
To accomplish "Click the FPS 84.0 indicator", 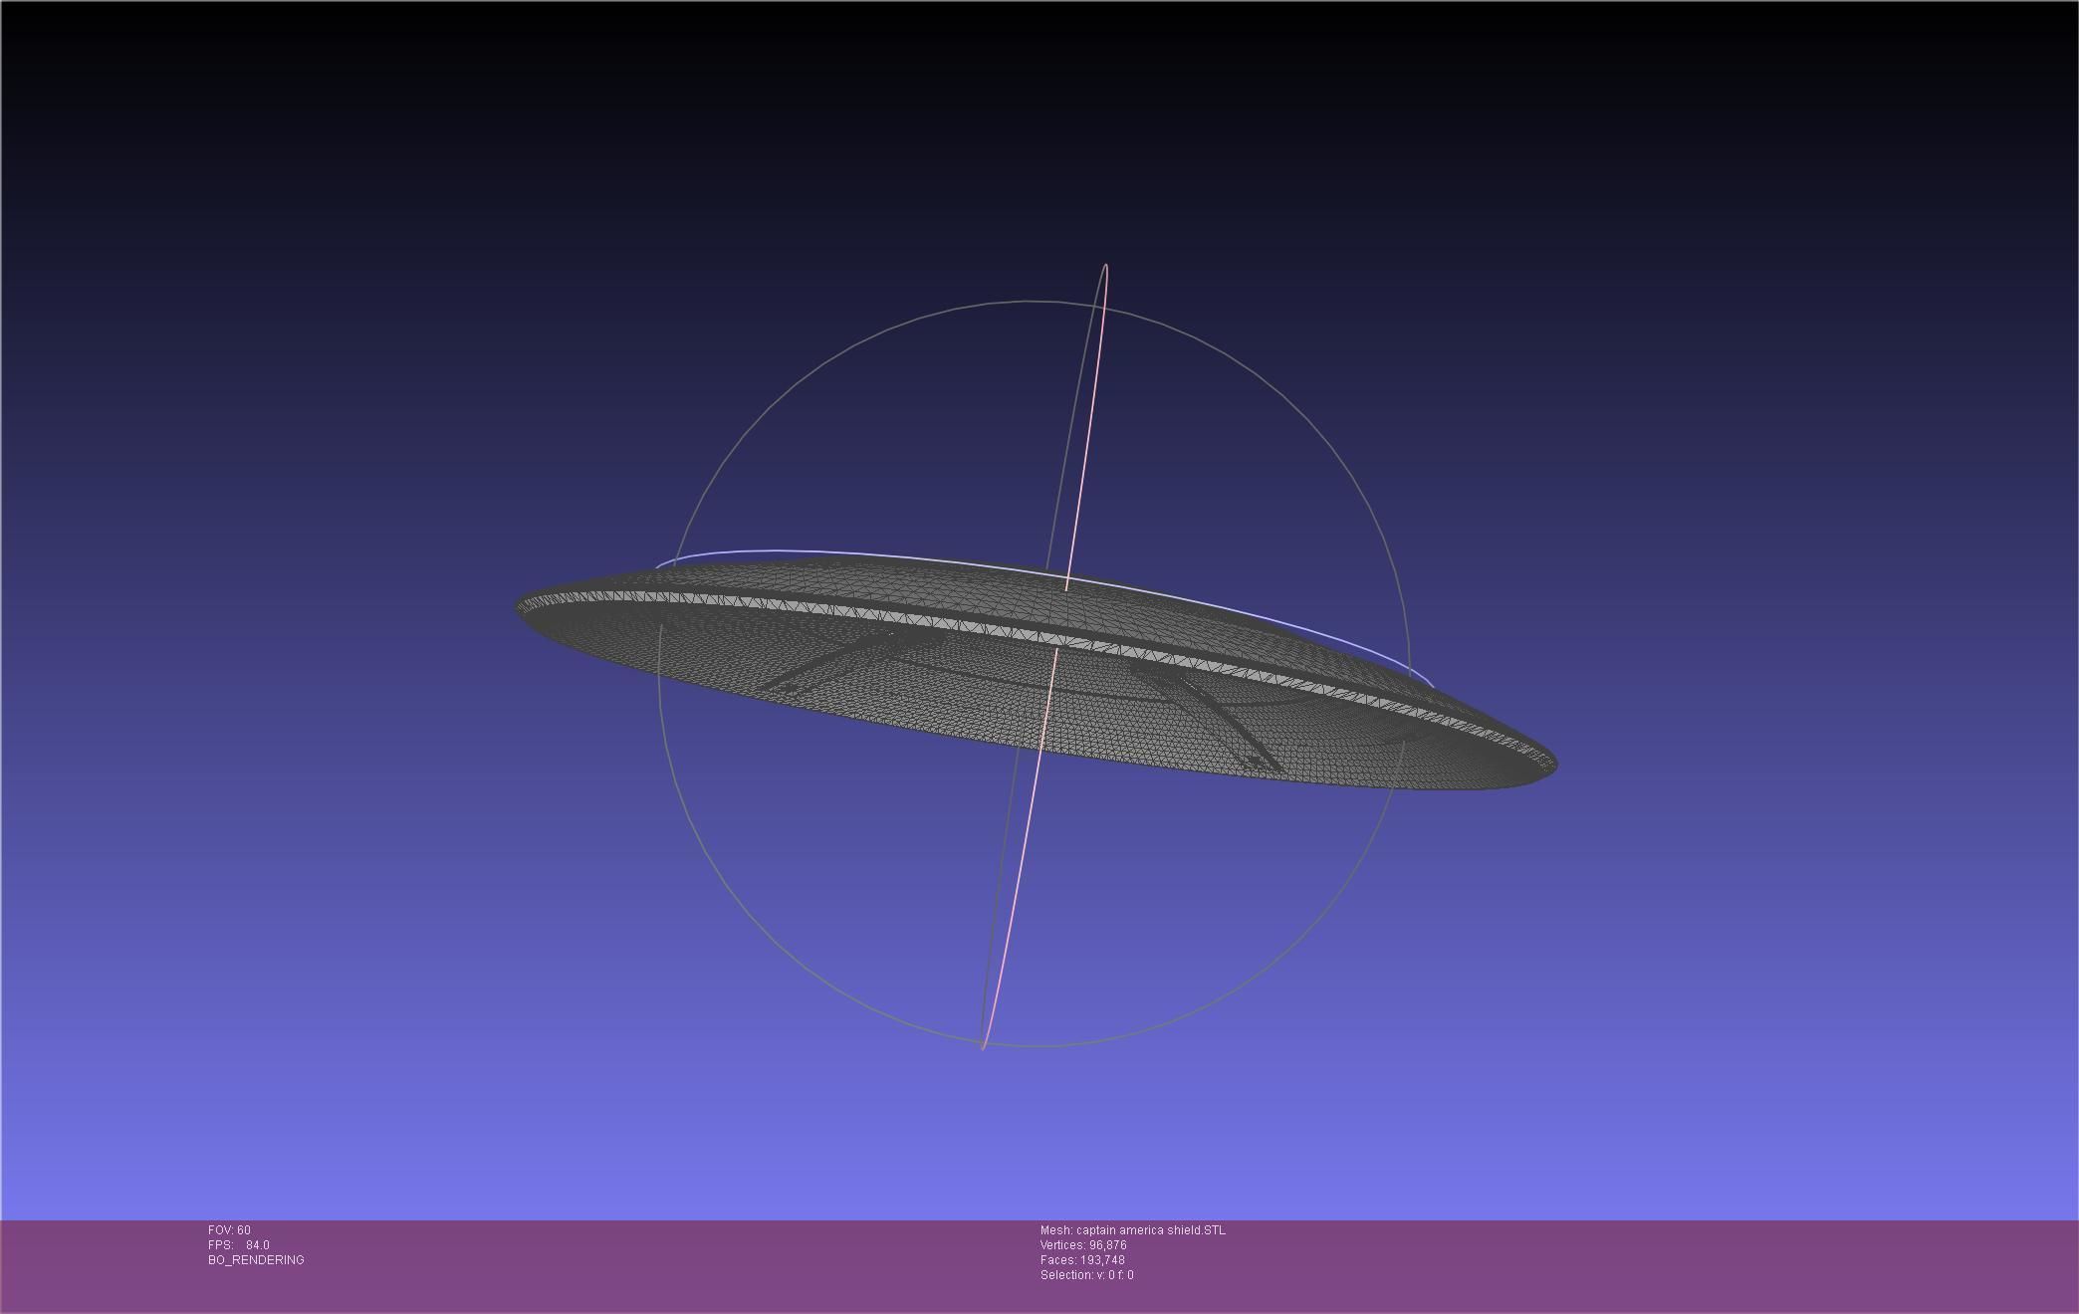I will pos(239,1245).
